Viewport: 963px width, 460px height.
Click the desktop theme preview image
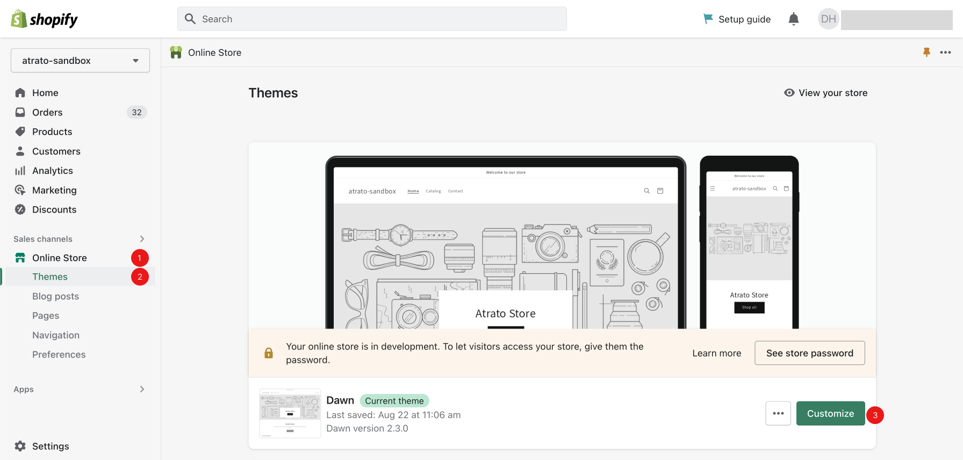pyautogui.click(x=506, y=242)
